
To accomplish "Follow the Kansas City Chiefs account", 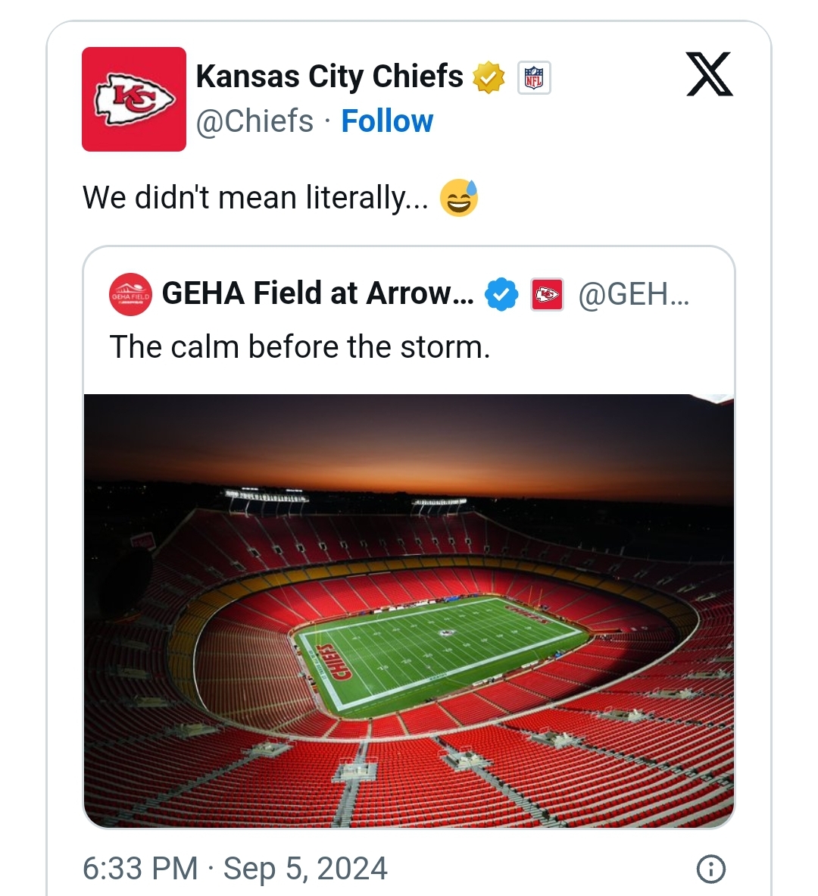I will (387, 121).
